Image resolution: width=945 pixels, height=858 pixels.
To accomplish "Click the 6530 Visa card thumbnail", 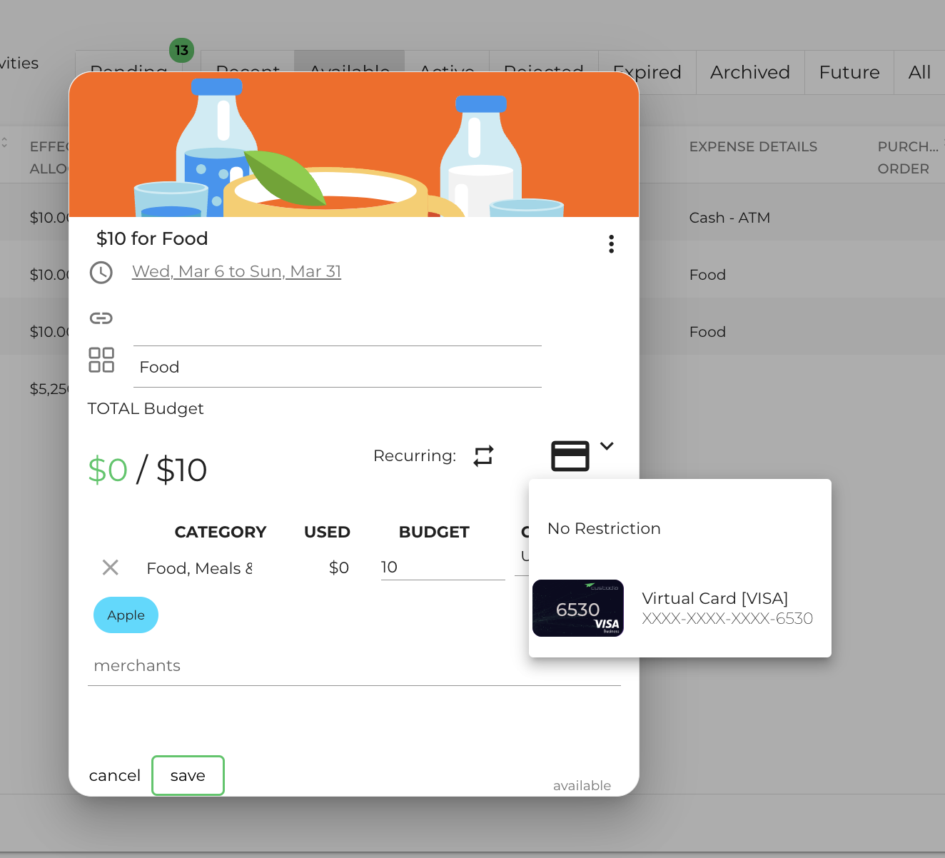I will click(578, 608).
